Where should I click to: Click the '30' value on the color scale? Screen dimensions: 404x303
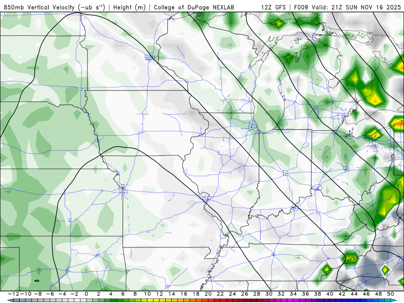(x=269, y=294)
